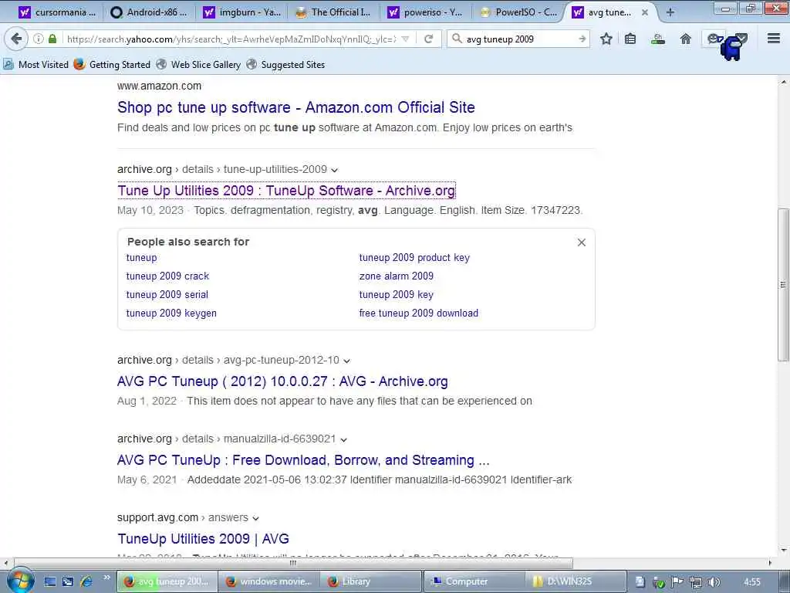
Task: Show bookmarks list icon
Action: pyautogui.click(x=630, y=39)
